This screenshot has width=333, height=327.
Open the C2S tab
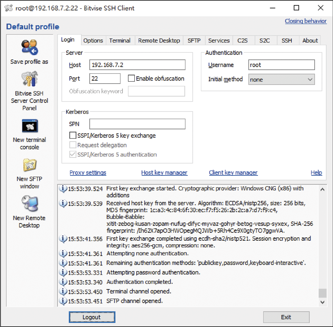point(242,41)
